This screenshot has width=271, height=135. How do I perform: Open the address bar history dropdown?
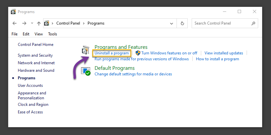[x=172, y=23]
